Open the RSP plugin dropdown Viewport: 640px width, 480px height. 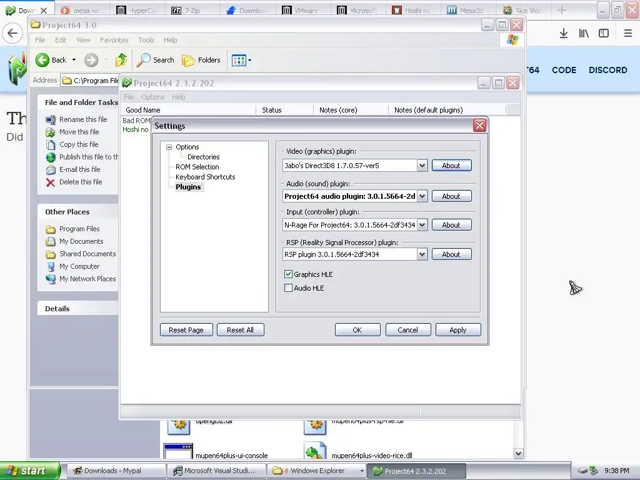(x=422, y=254)
